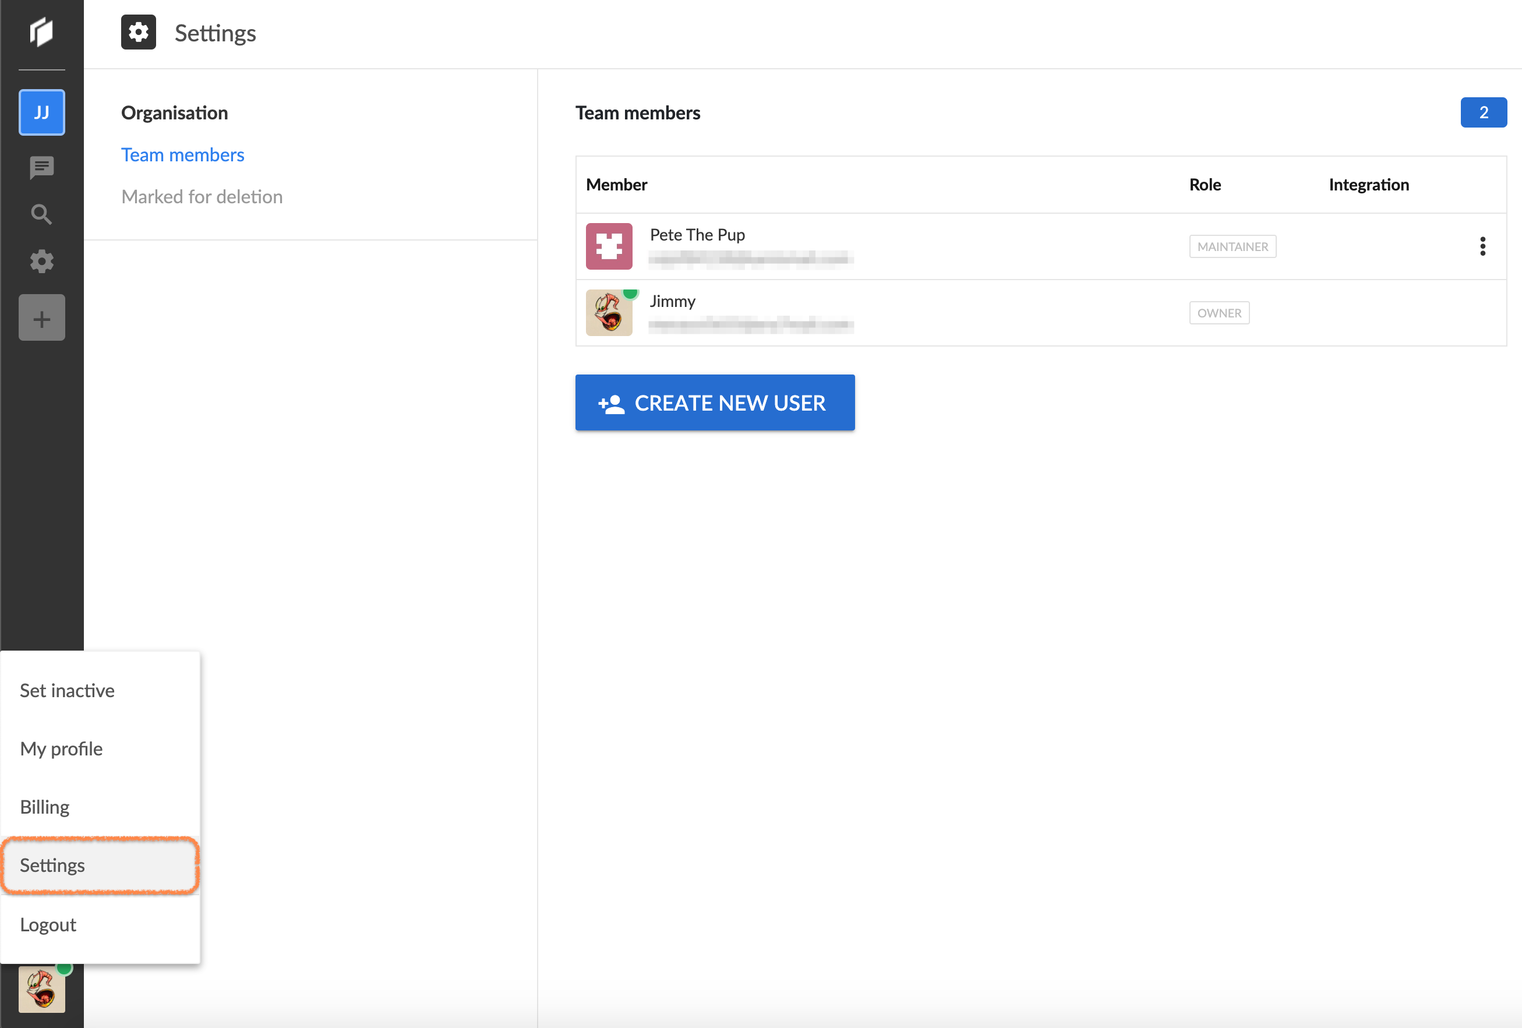Open My profile menu entry
The image size is (1522, 1028).
click(x=61, y=748)
